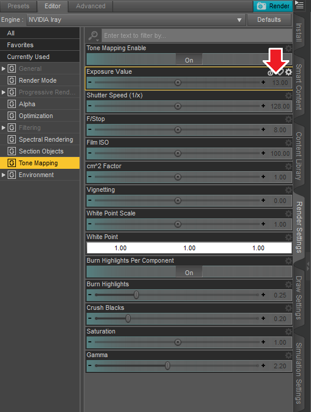This screenshot has height=412, width=311.
Task: Open Burn Highlights Per Component gear settings
Action: coord(289,261)
